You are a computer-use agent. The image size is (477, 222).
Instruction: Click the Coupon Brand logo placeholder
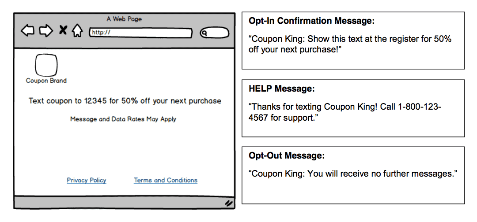pos(46,65)
